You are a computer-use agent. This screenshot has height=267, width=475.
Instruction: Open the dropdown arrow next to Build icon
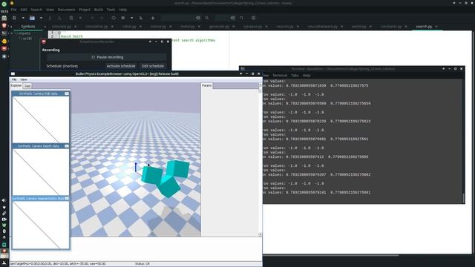(132, 18)
